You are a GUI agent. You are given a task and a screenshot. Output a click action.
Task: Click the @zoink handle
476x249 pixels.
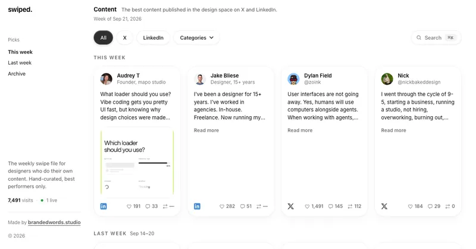312,82
